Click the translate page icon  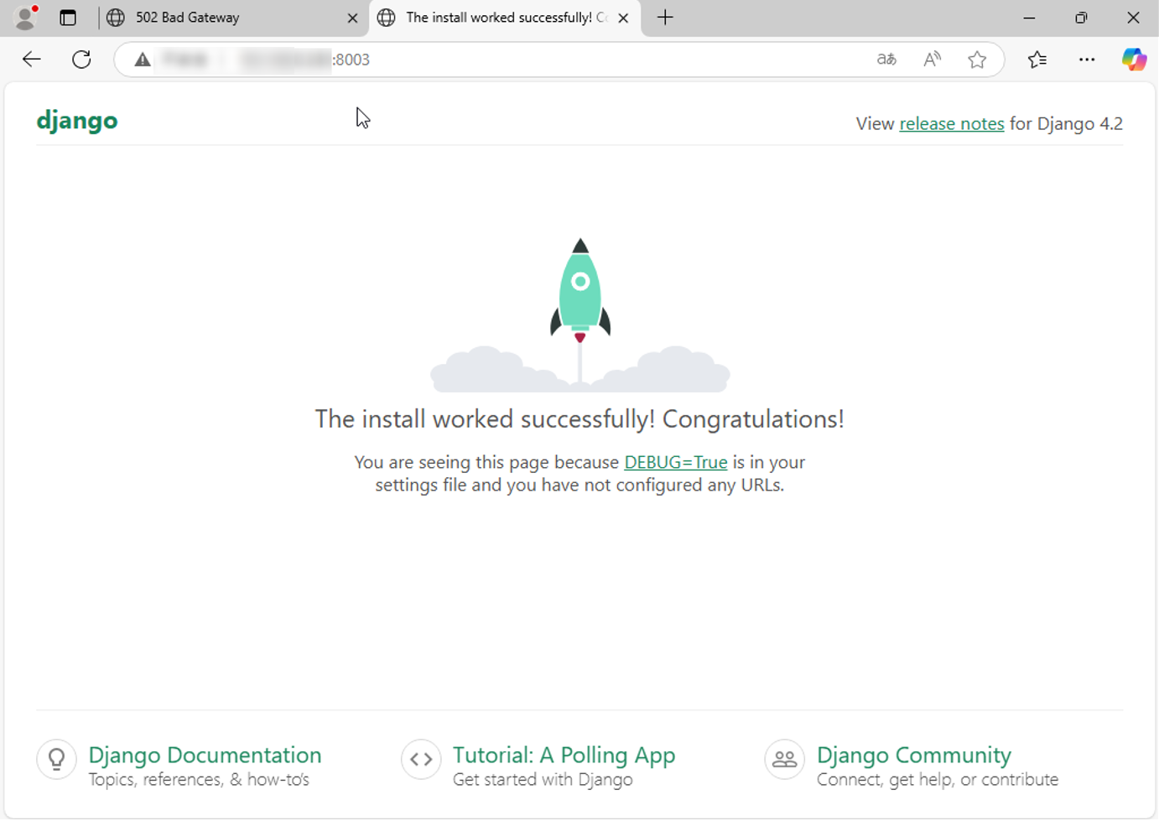(x=886, y=60)
